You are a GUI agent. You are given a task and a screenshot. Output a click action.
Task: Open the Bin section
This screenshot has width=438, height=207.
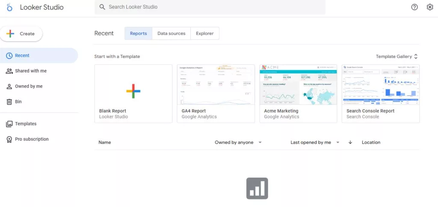click(39, 102)
